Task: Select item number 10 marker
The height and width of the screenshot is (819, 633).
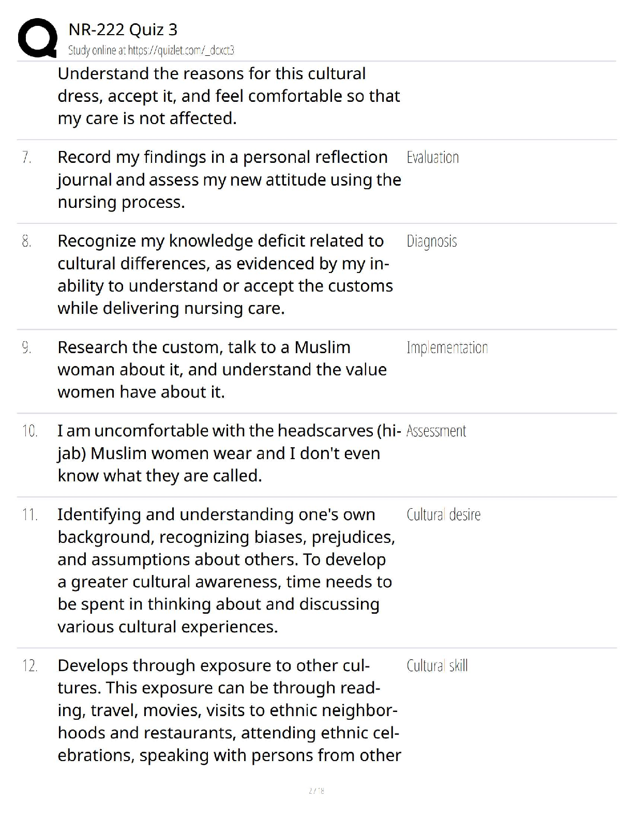Action: click(30, 431)
